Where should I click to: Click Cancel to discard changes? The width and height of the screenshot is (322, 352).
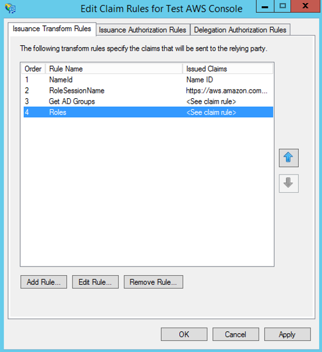[235, 334]
